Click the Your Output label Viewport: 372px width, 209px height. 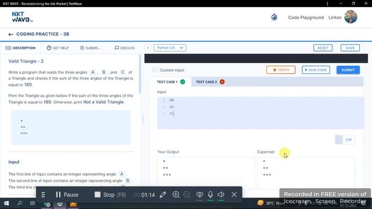(168, 152)
